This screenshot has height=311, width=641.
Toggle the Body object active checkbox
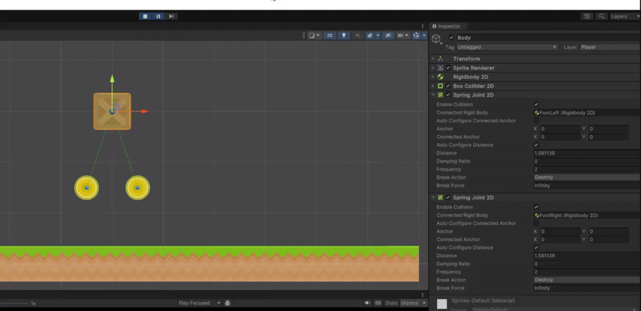pyautogui.click(x=451, y=38)
